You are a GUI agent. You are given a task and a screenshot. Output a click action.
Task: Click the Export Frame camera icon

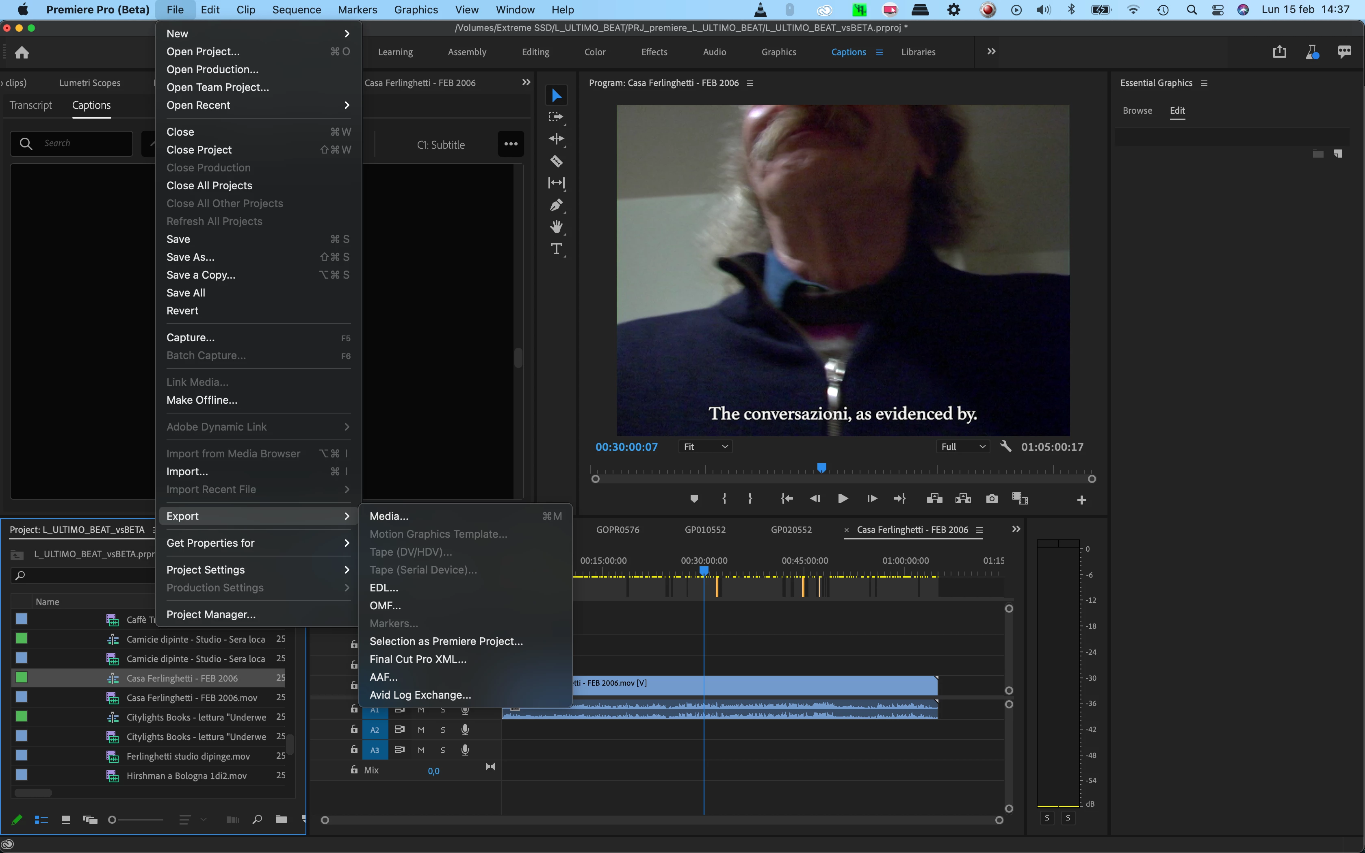click(x=992, y=499)
